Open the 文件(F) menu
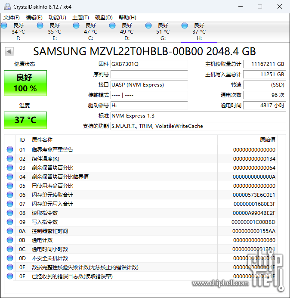290x298 pixels. click(12, 18)
